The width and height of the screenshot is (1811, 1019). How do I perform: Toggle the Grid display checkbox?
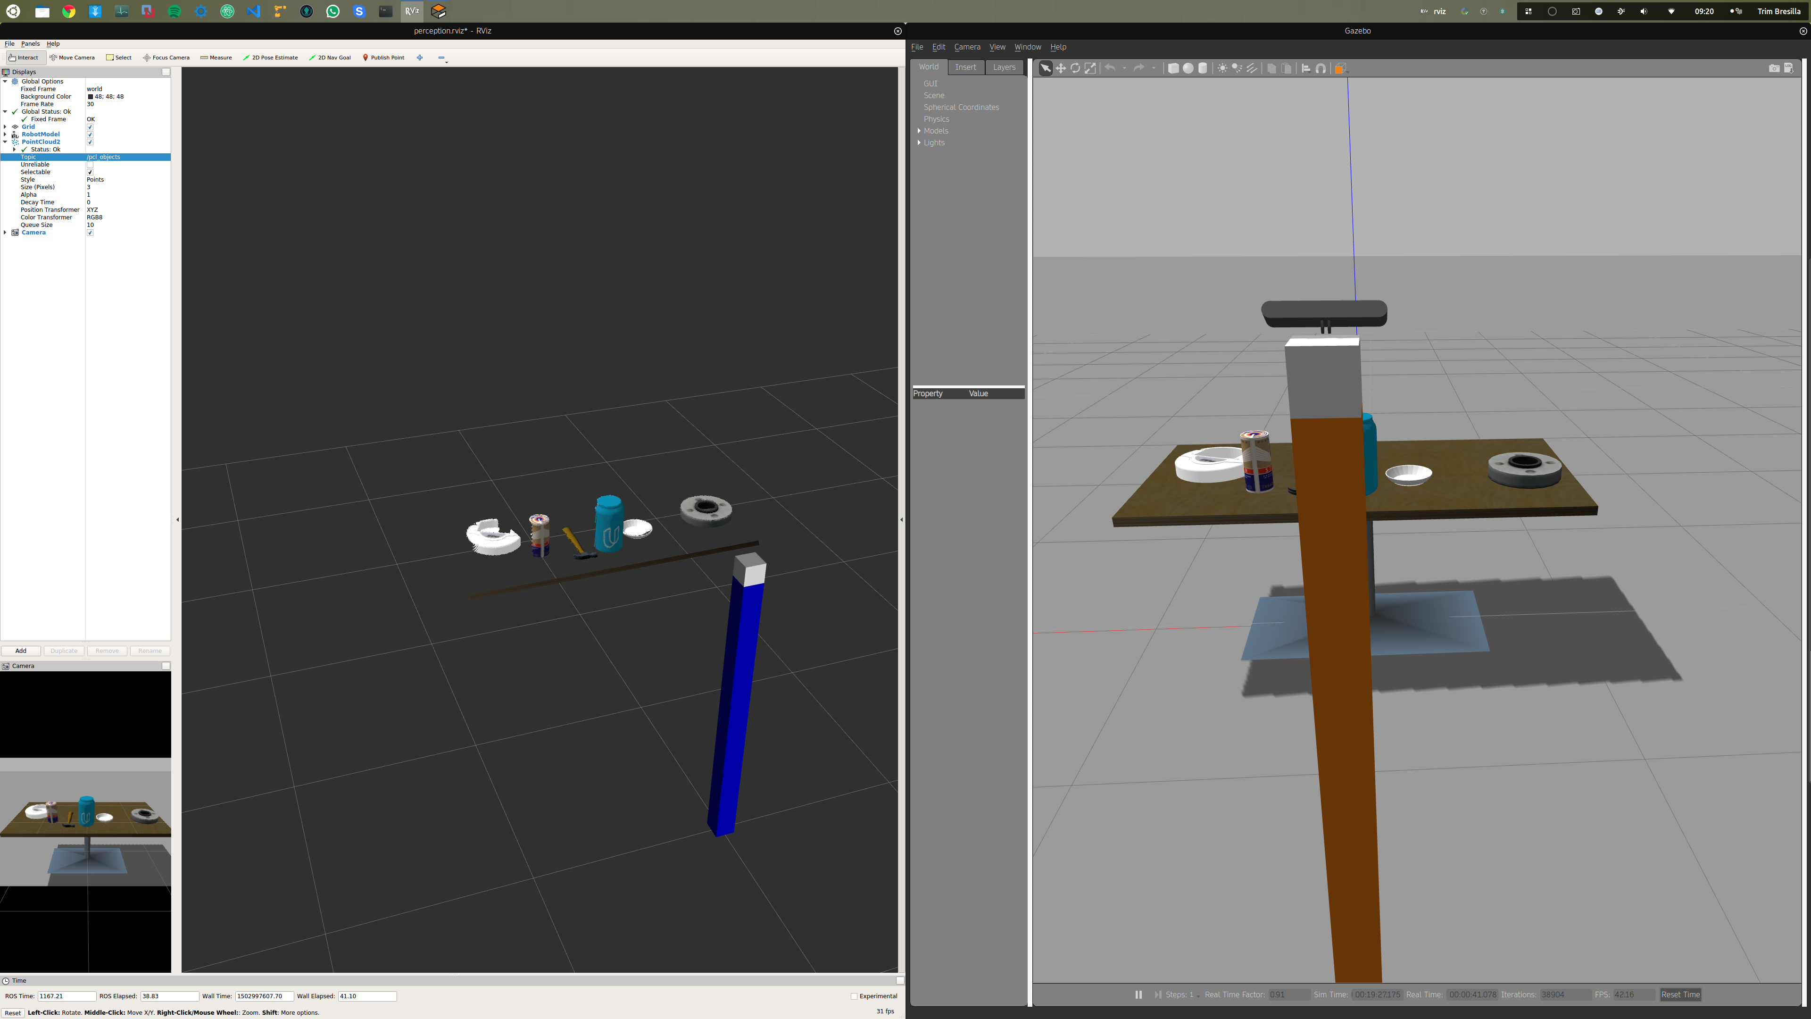pyautogui.click(x=90, y=126)
